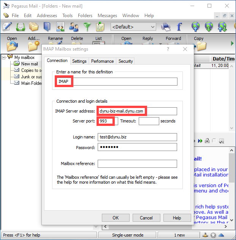Open the Edit menu

tap(28, 16)
